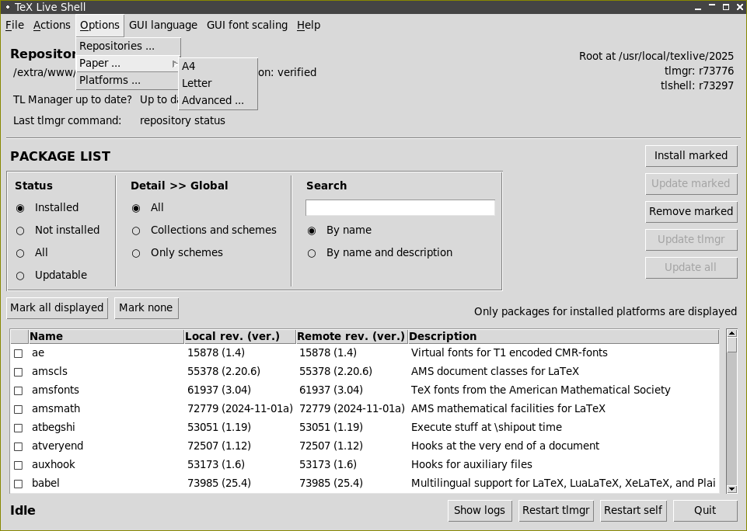Mark the babel package checkbox
Image resolution: width=747 pixels, height=531 pixels.
click(19, 483)
